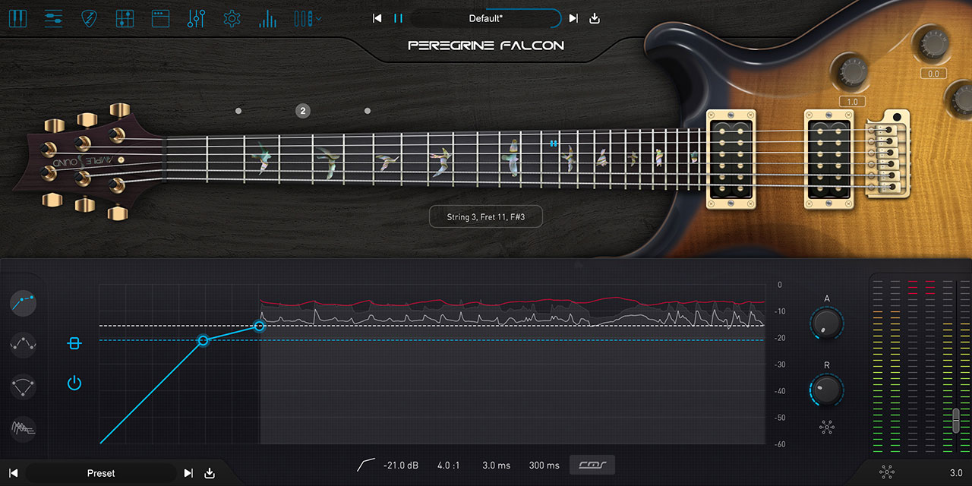
Task: Click the output level fader handle on the meters
Action: (x=956, y=420)
